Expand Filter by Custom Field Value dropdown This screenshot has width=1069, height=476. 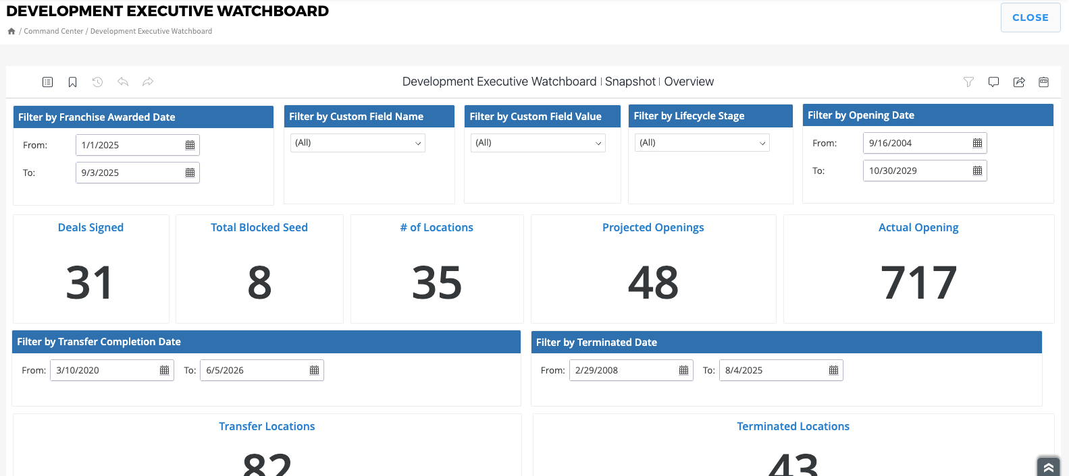[538, 143]
